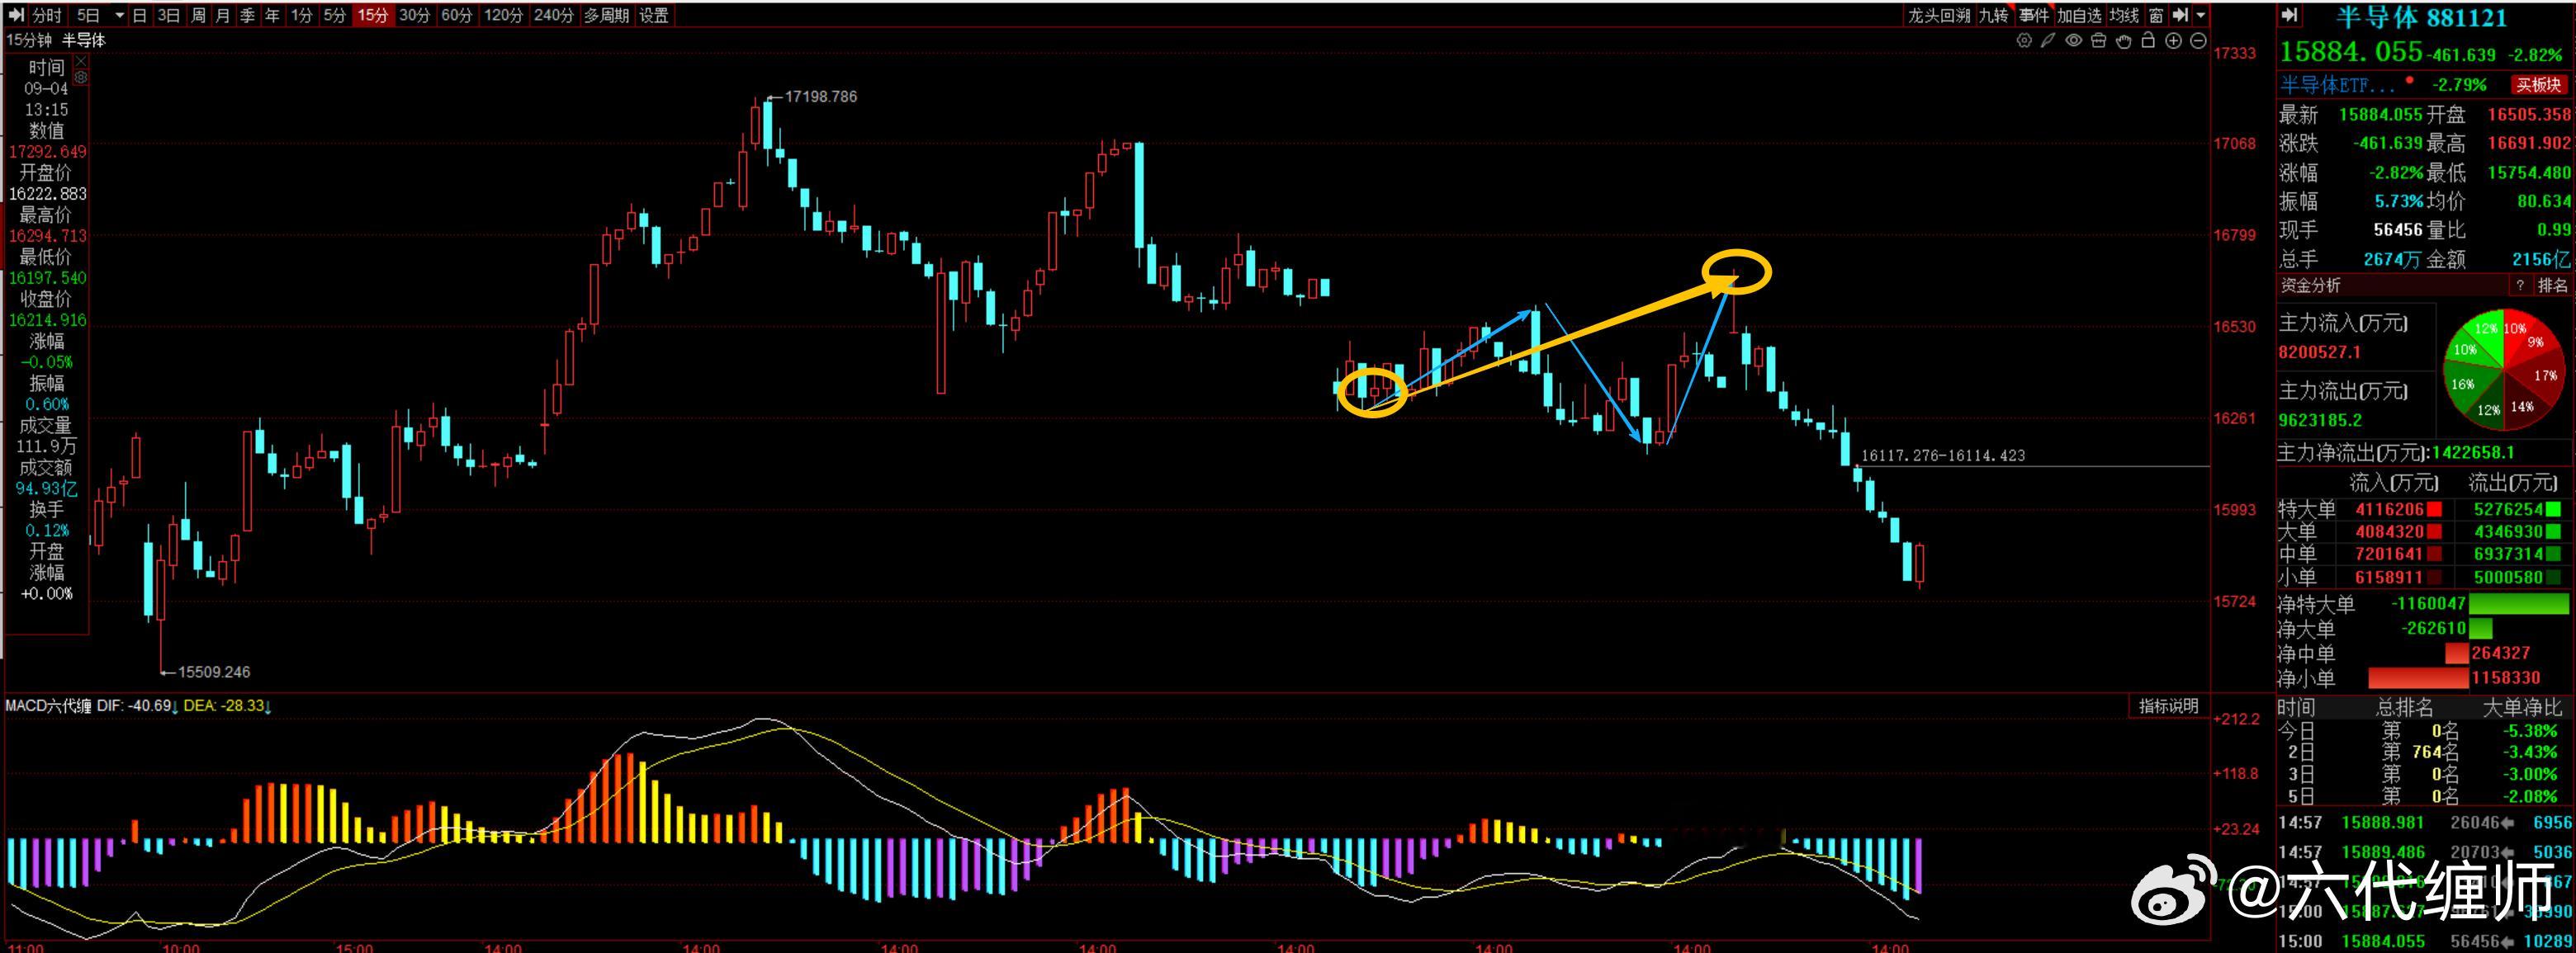Select the active 15分 period tab
The height and width of the screenshot is (953, 2576).
point(373,15)
